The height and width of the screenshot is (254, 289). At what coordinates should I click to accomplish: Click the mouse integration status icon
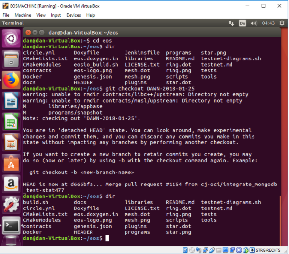point(245,250)
